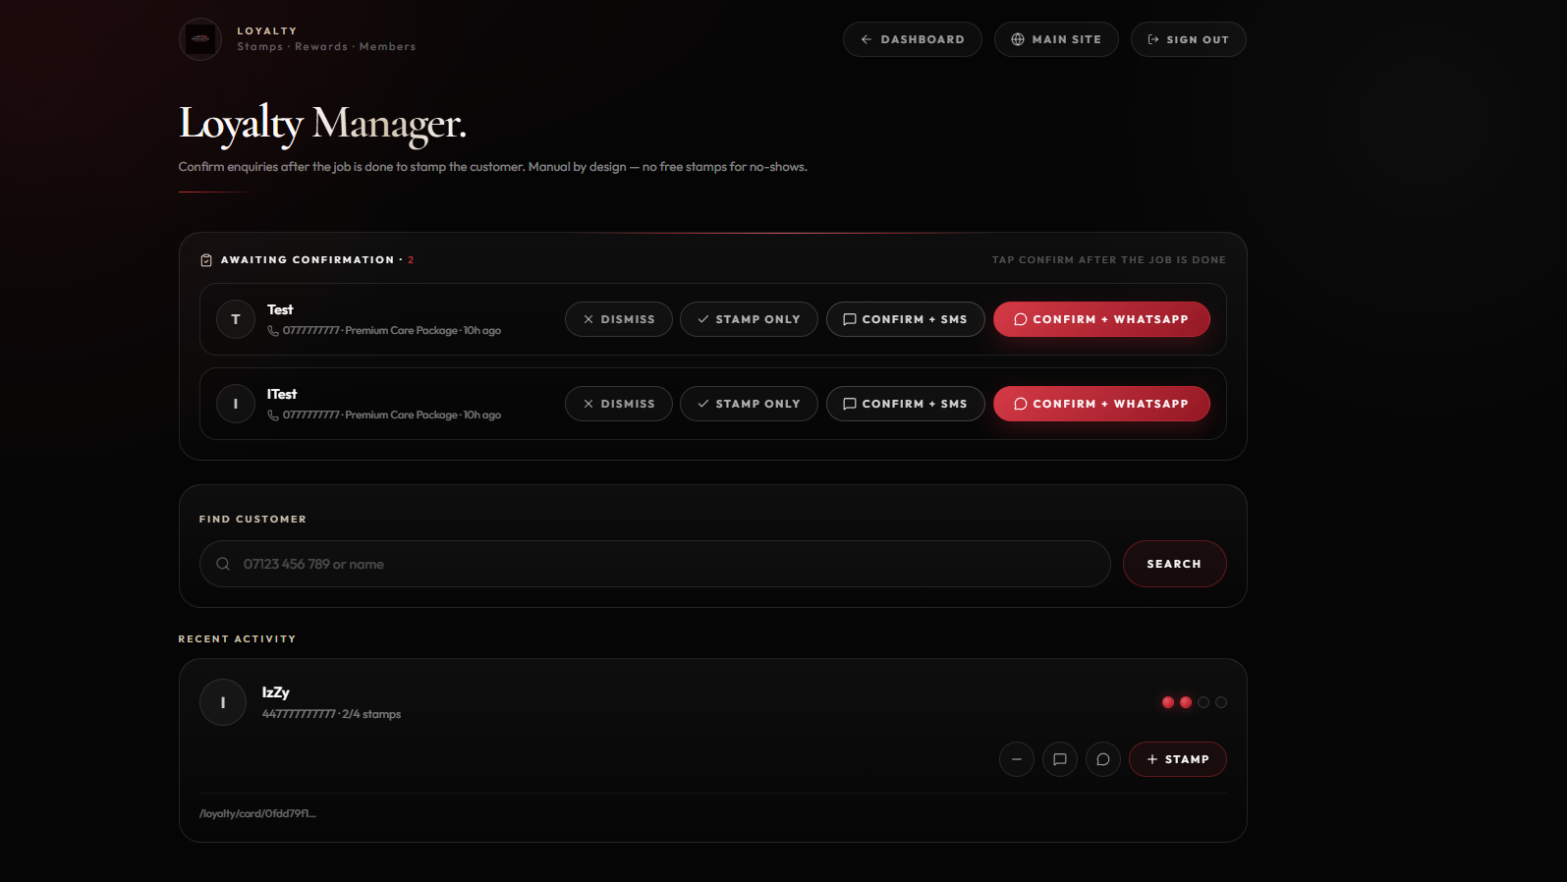Open IzZy's loyalty card link

pos(257,813)
